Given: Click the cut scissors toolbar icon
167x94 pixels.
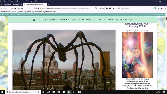Looking at the screenshot, I should [x=113, y=8].
